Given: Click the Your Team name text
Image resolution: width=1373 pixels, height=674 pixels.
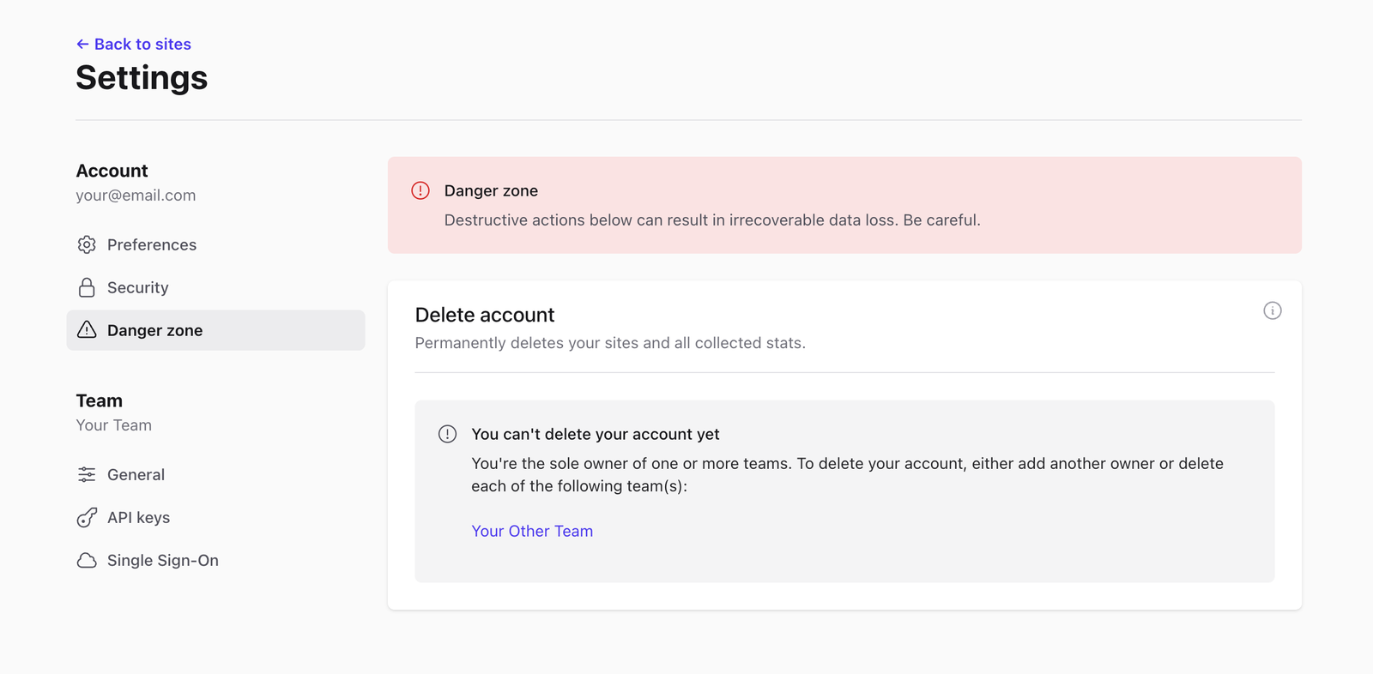Looking at the screenshot, I should tap(113, 425).
